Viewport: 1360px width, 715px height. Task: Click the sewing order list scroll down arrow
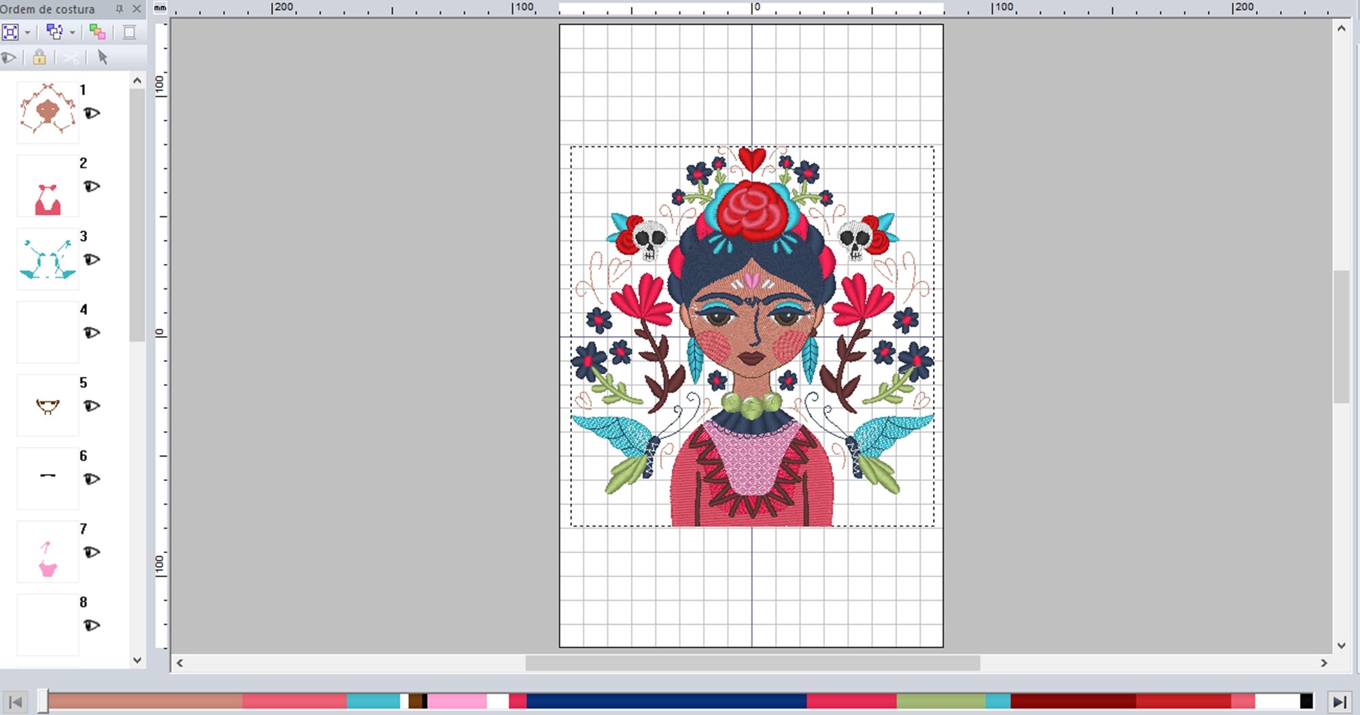(x=137, y=660)
